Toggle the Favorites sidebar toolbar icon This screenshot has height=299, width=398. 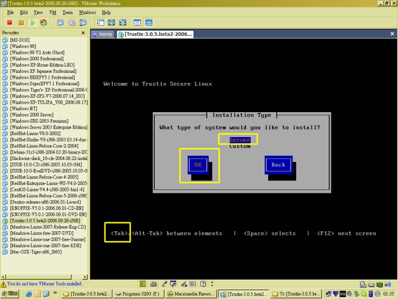coord(100,22)
